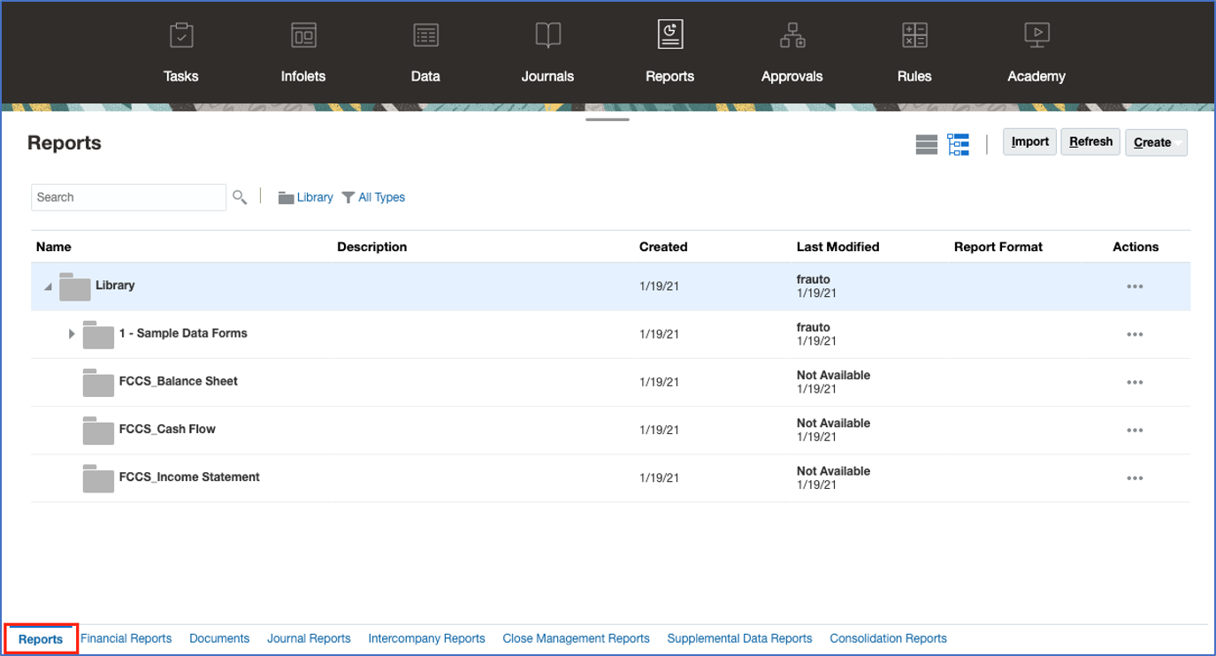Image resolution: width=1216 pixels, height=656 pixels.
Task: Open actions menu for FCCS_Cash Flow
Action: 1135,430
